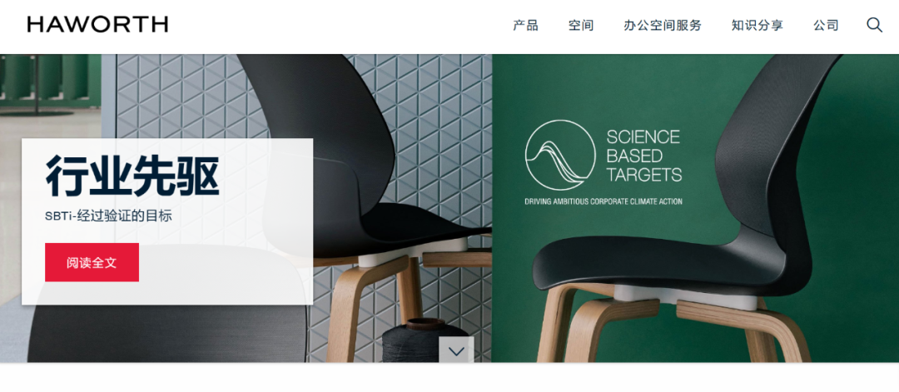Viewport: 899px width, 392px height.
Task: Click the red 阅读全文 button
Action: pos(92,262)
